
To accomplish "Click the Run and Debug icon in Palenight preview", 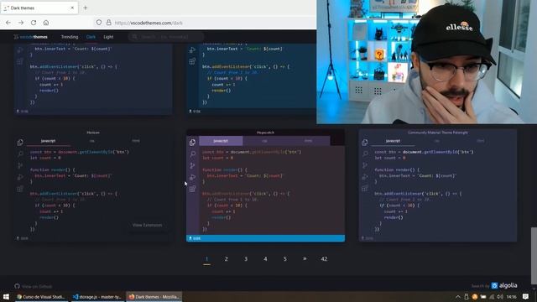I will [365, 177].
